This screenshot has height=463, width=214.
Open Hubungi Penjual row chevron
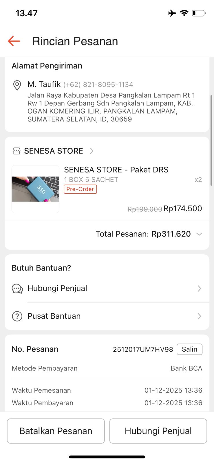tap(199, 289)
